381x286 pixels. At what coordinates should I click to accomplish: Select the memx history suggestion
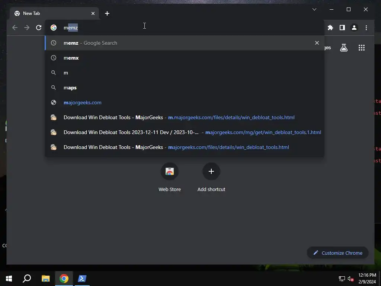pos(185,58)
